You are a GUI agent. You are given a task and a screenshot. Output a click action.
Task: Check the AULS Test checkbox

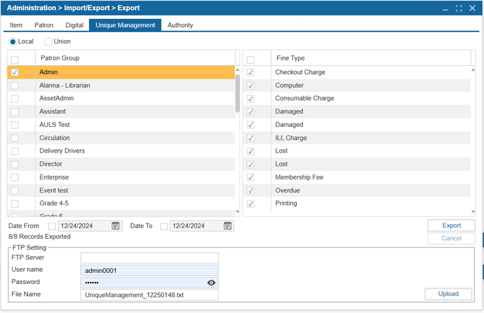pos(15,125)
